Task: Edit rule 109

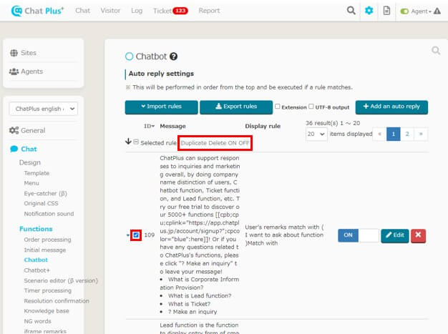Action: coord(395,235)
